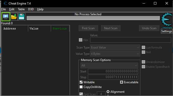
Task: Click the Settings button
Action: 167,31
